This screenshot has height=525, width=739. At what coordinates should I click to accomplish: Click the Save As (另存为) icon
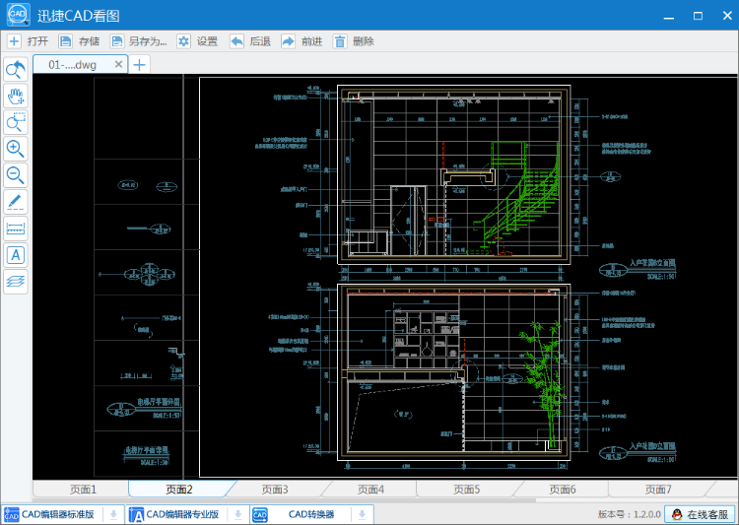[117, 41]
